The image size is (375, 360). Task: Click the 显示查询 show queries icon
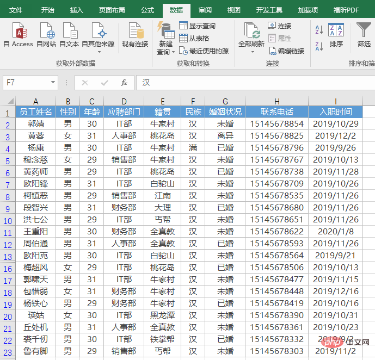(183, 26)
